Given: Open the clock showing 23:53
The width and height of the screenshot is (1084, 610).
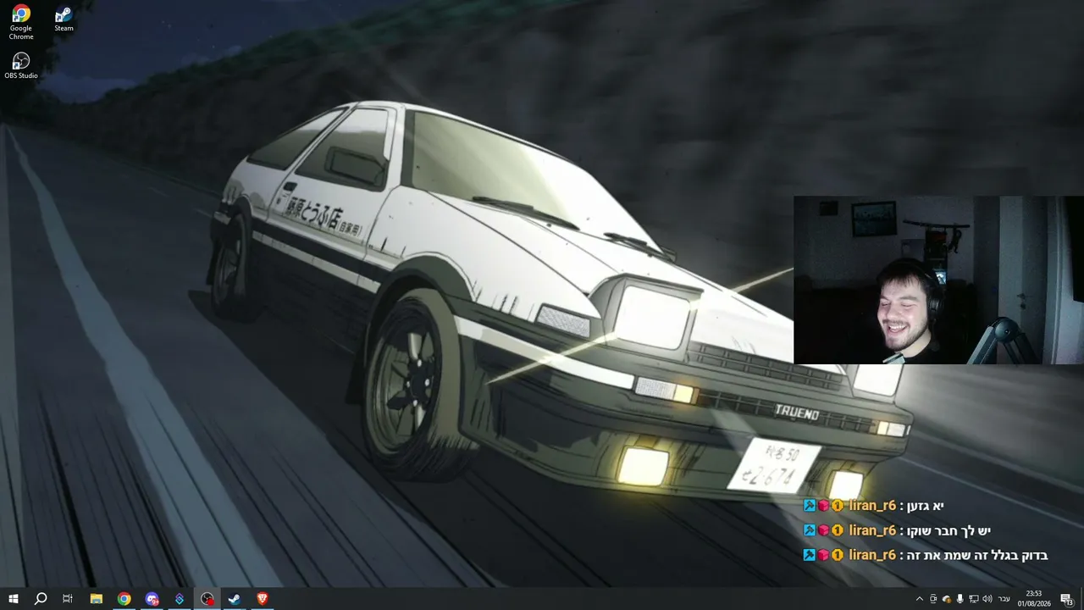Looking at the screenshot, I should pos(1034,599).
